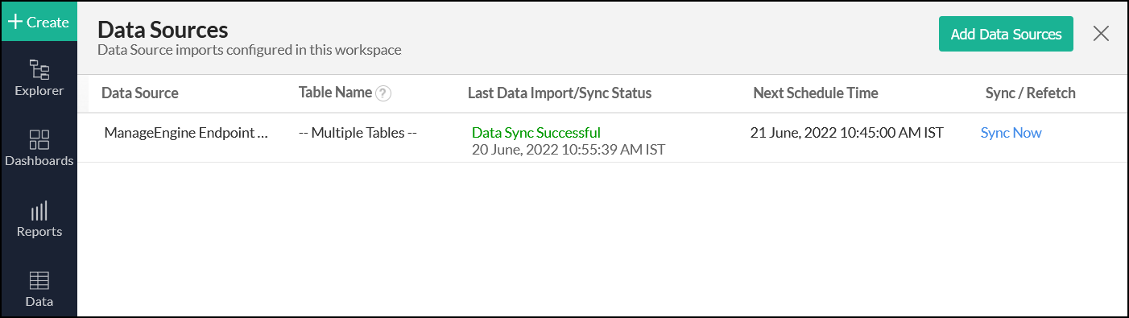Click the green Create button
Viewport: 1129px width, 318px height.
coord(39,22)
